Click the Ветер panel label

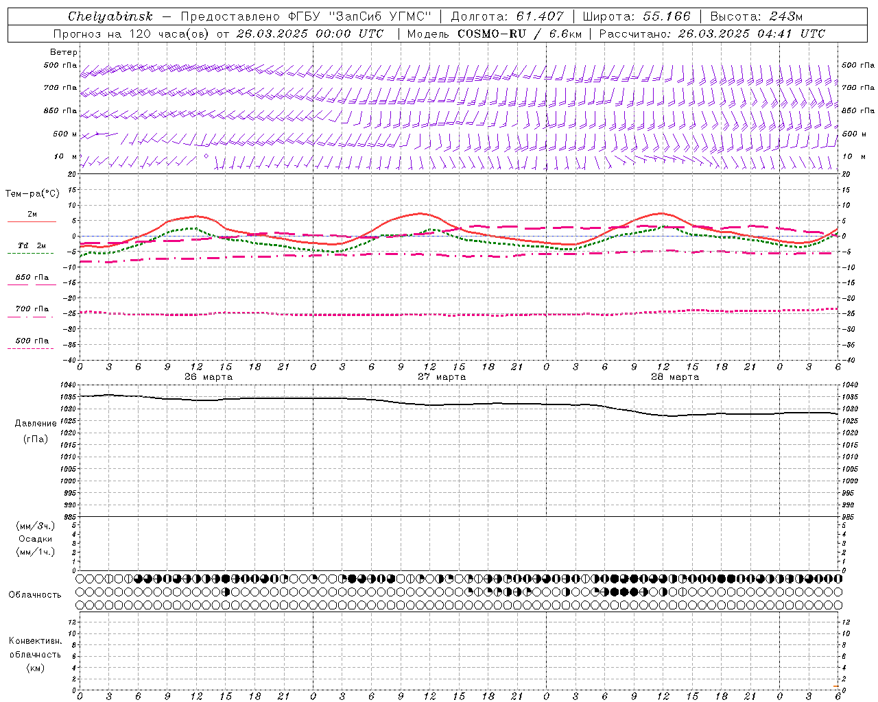pyautogui.click(x=64, y=52)
